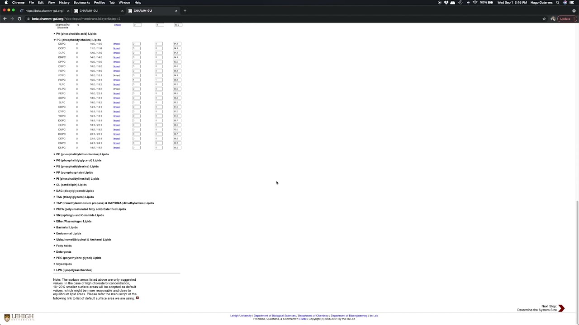Open the Lehigh University footer link
The width and height of the screenshot is (579, 325).
point(241,316)
